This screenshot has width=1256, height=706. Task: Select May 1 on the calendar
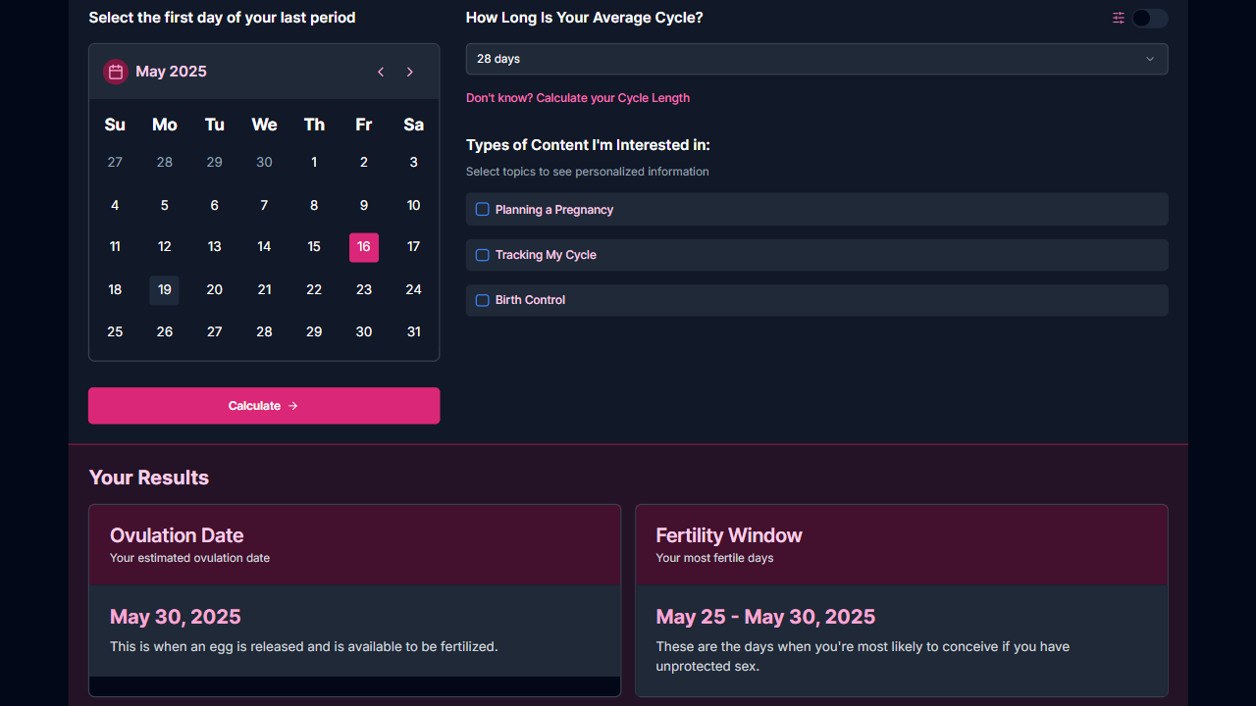point(314,162)
